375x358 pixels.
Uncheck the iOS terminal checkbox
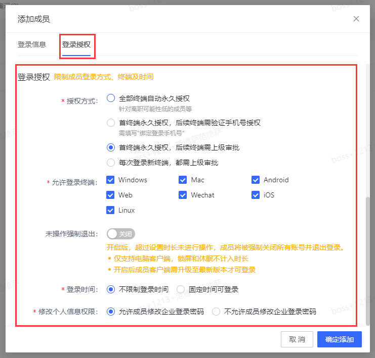(x=256, y=195)
